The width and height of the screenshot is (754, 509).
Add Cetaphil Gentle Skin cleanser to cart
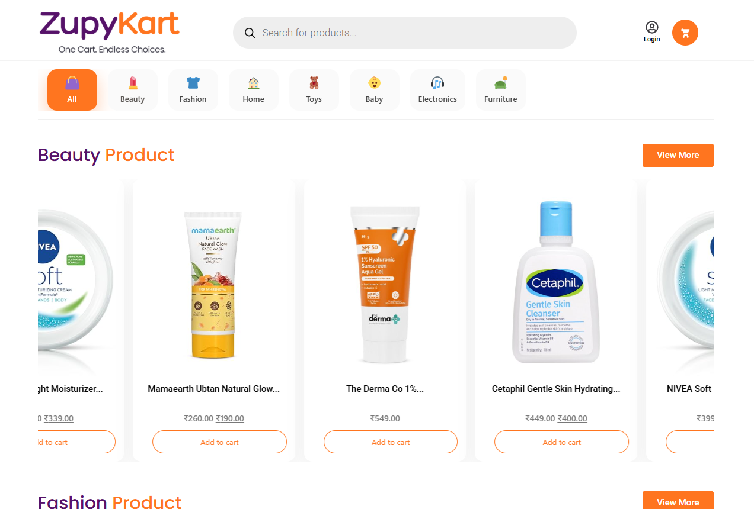562,442
